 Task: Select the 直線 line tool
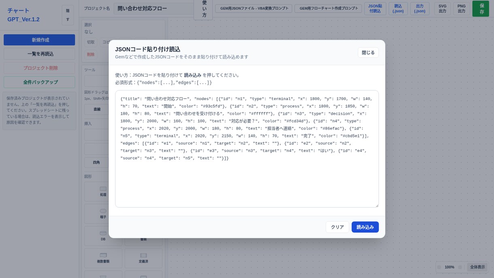click(x=97, y=109)
